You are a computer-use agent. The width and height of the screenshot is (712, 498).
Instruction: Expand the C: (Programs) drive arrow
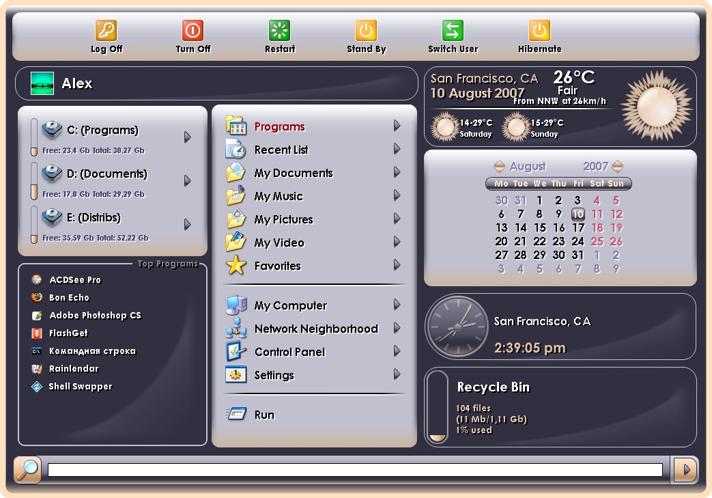point(187,137)
